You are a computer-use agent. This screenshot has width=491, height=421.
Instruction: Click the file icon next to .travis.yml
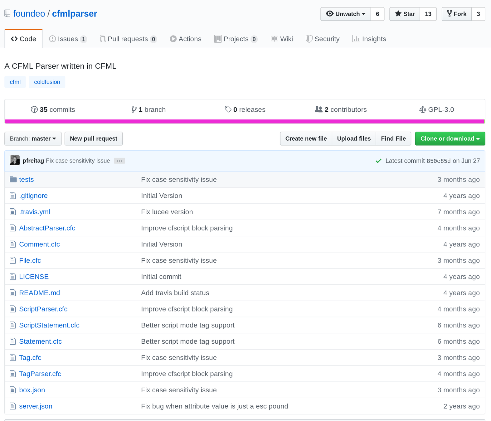click(x=12, y=212)
